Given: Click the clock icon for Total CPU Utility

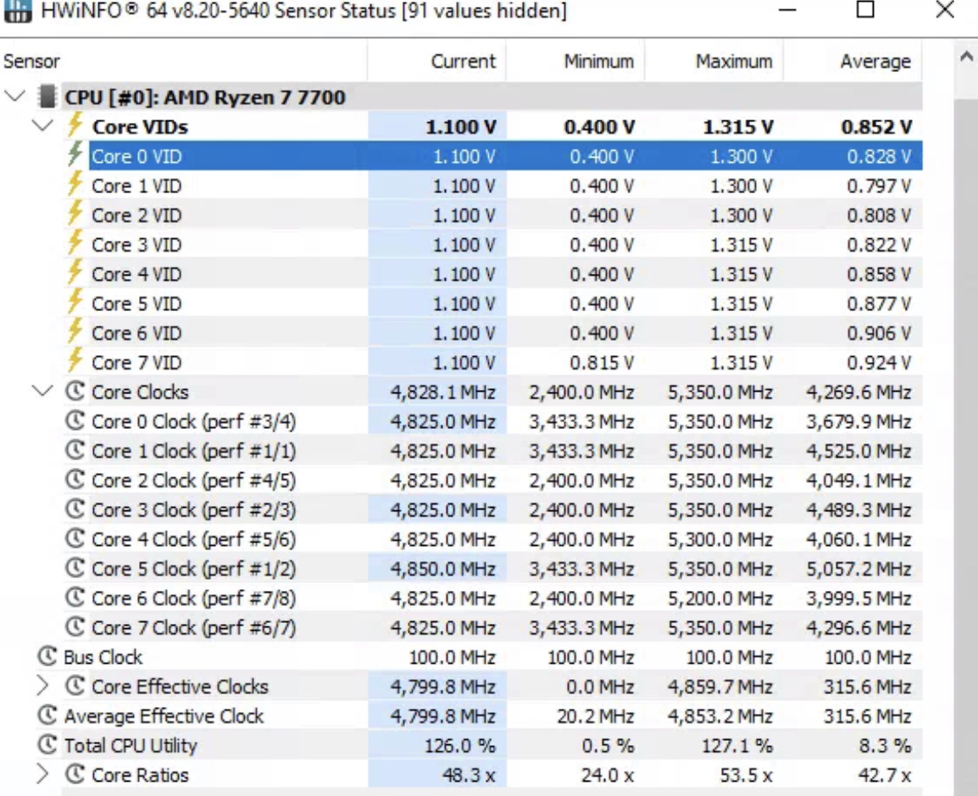Looking at the screenshot, I should [x=47, y=745].
